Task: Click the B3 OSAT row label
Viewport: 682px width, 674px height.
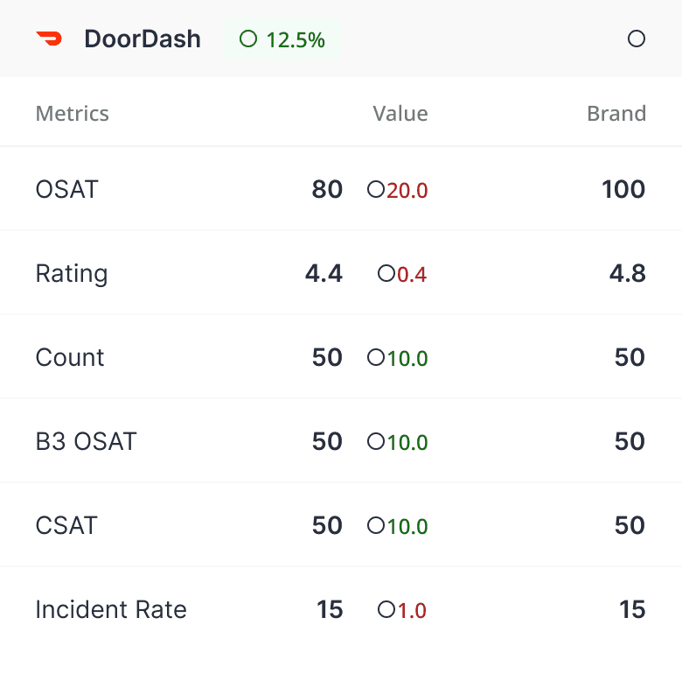Action: pyautogui.click(x=86, y=442)
